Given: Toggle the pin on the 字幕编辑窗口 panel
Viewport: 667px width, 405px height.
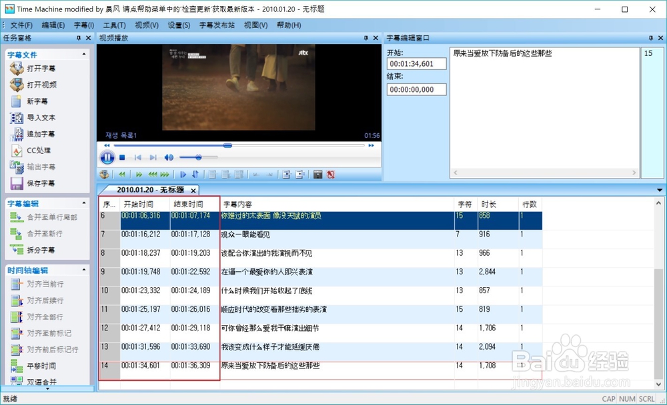Looking at the screenshot, I should pos(650,38).
